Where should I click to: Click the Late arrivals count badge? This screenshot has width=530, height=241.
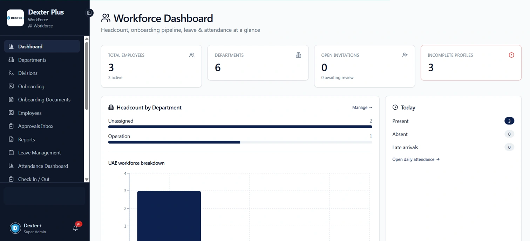point(509,147)
